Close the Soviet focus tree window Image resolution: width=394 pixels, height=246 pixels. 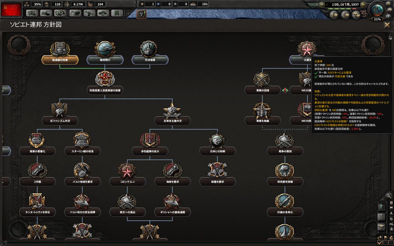coord(387,25)
